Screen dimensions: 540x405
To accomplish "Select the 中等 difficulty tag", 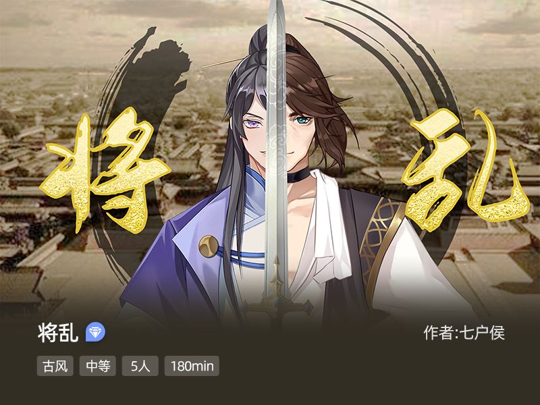I will pos(98,366).
